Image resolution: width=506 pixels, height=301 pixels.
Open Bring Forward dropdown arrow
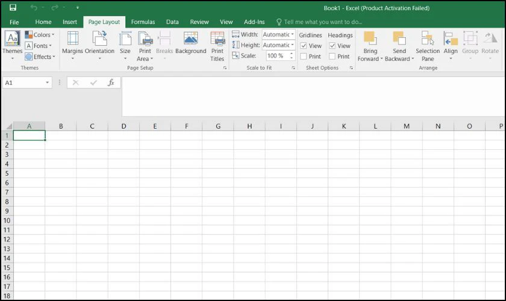(381, 59)
